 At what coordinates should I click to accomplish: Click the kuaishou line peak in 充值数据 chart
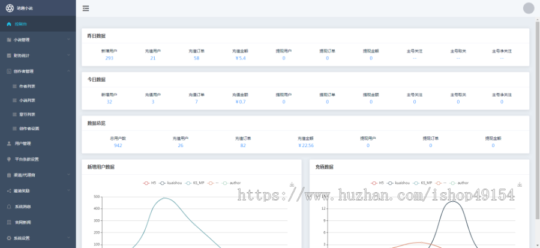tap(452, 201)
